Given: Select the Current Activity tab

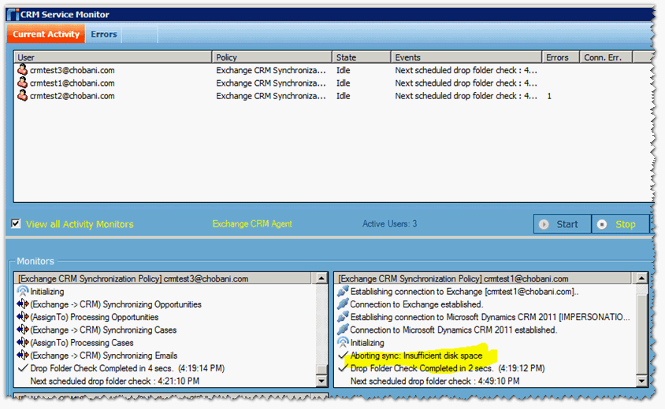Looking at the screenshot, I should tap(46, 35).
